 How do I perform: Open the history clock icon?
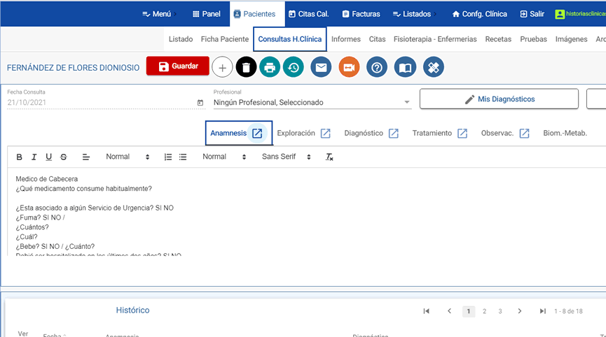(x=294, y=67)
